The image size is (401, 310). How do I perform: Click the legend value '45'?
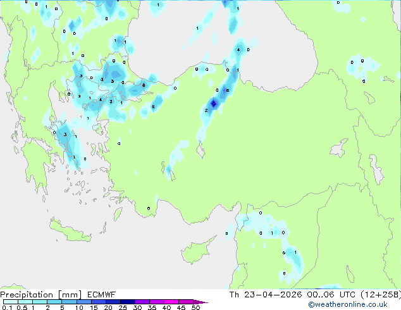tap(181, 307)
